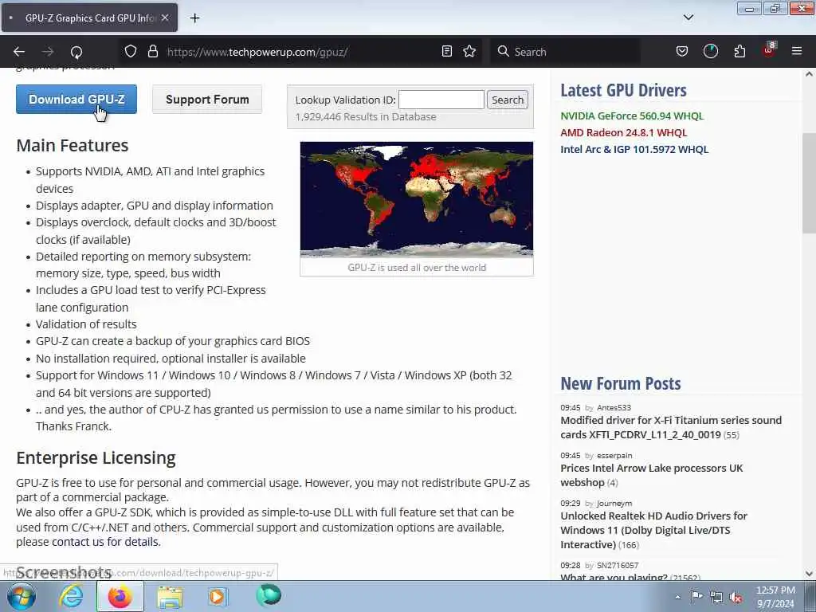Click the muted volume tray icon
The image size is (816, 612).
point(736,598)
